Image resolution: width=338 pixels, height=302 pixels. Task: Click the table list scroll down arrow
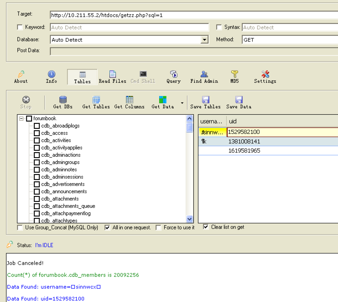tap(189, 219)
